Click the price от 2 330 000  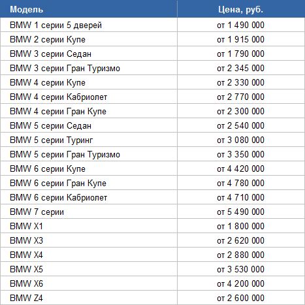(240, 82)
